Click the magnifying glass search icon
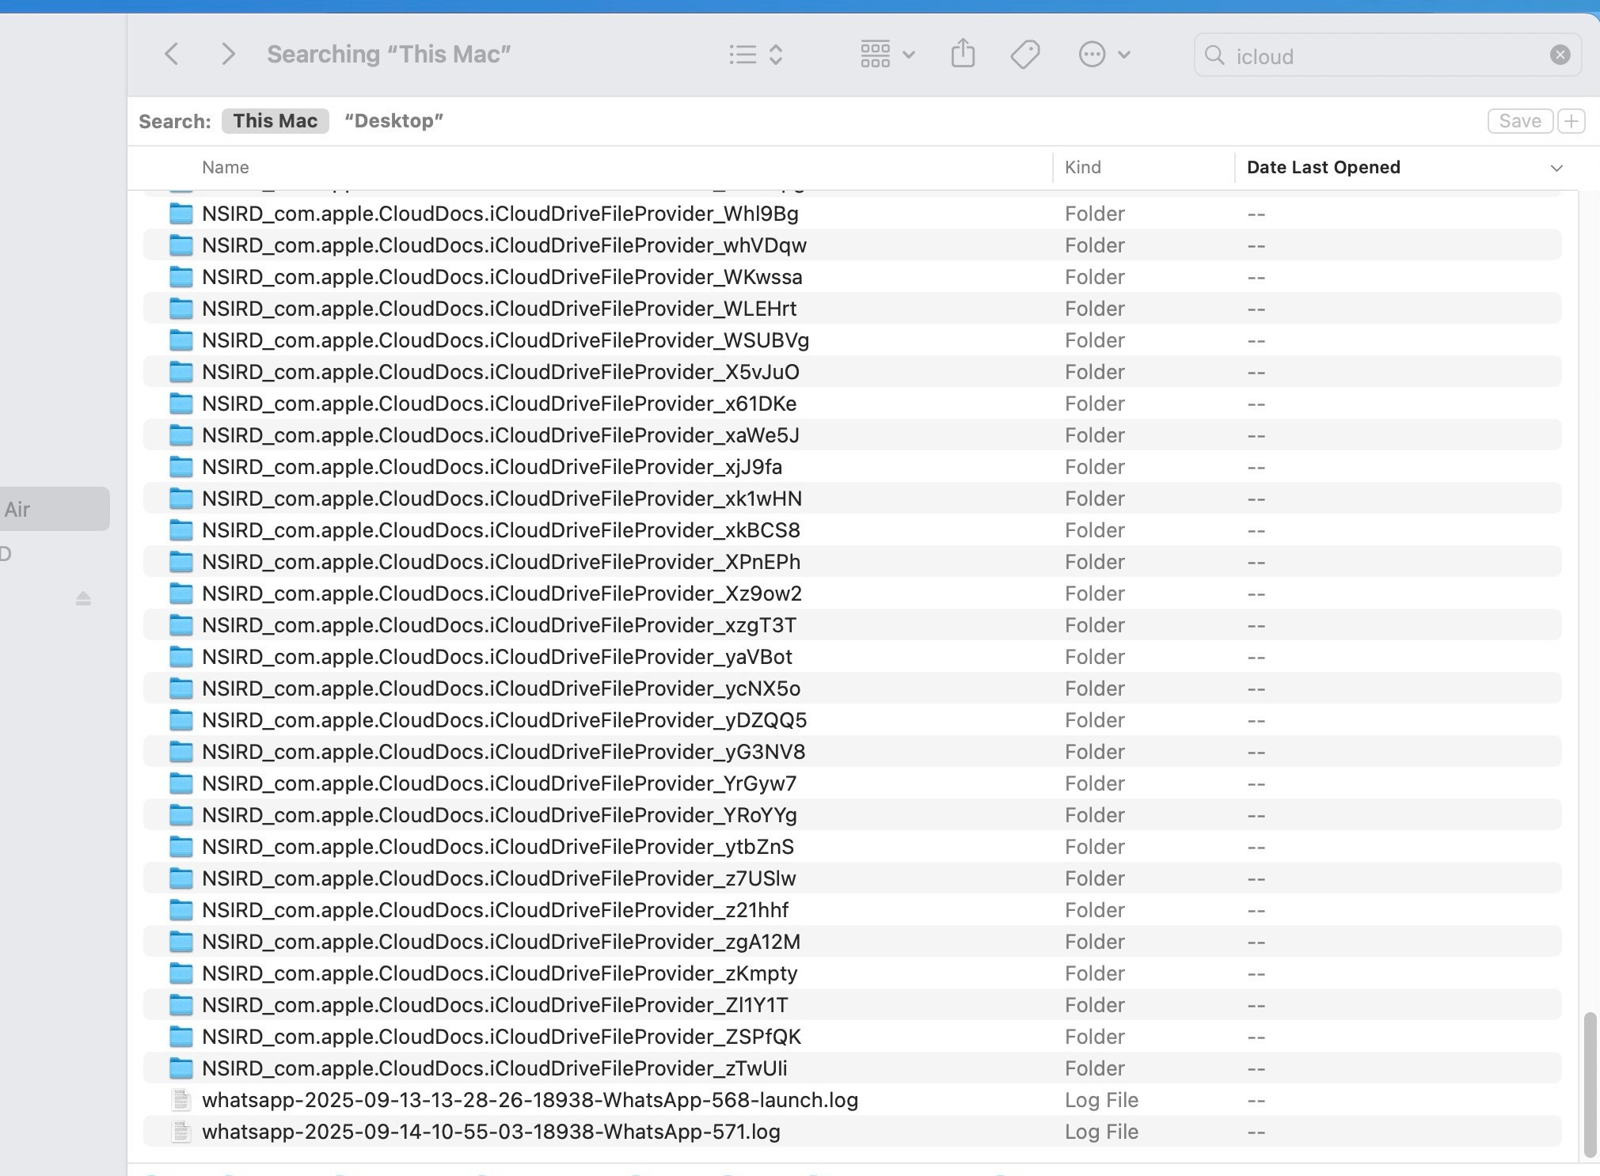The image size is (1600, 1176). click(x=1214, y=55)
